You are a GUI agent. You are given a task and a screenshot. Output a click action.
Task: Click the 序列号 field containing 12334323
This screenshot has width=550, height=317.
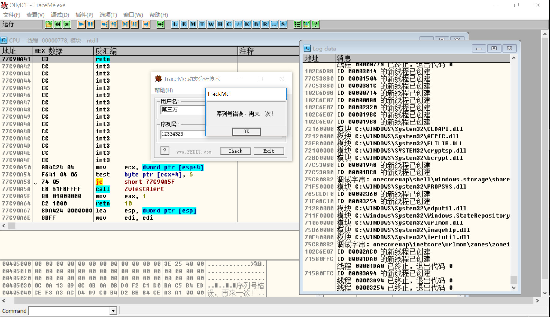click(183, 134)
